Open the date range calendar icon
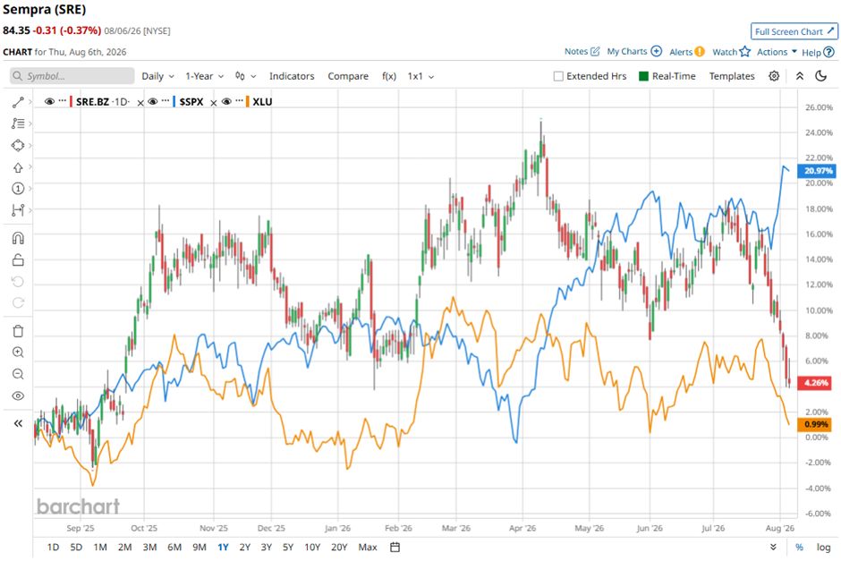This screenshot has width=841, height=561. point(395,547)
